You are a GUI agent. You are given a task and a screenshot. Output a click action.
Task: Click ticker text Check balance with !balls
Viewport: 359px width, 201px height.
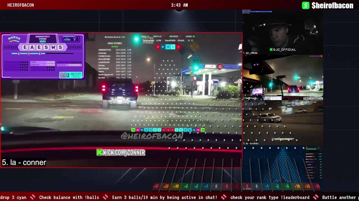coord(69,197)
